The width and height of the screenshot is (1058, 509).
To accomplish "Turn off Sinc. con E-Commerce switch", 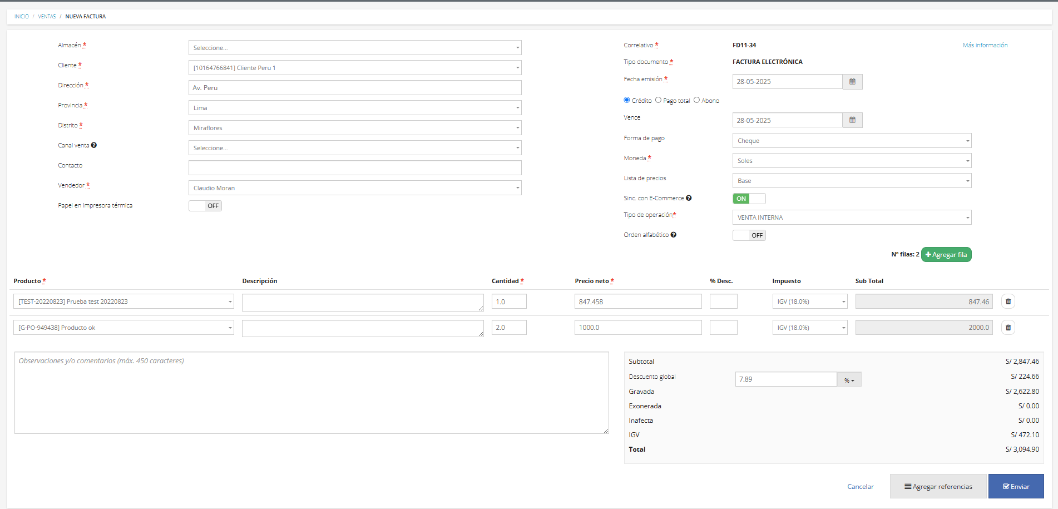I will click(x=749, y=199).
